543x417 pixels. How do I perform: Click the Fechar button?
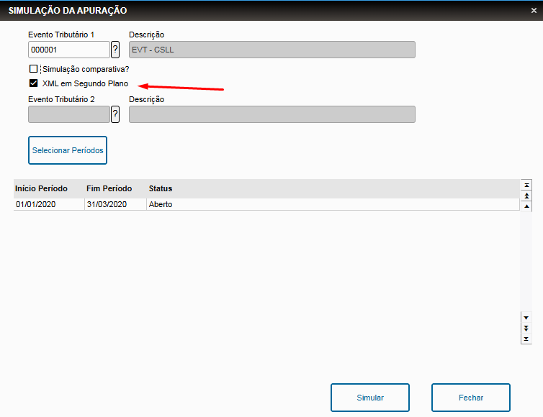tap(471, 398)
